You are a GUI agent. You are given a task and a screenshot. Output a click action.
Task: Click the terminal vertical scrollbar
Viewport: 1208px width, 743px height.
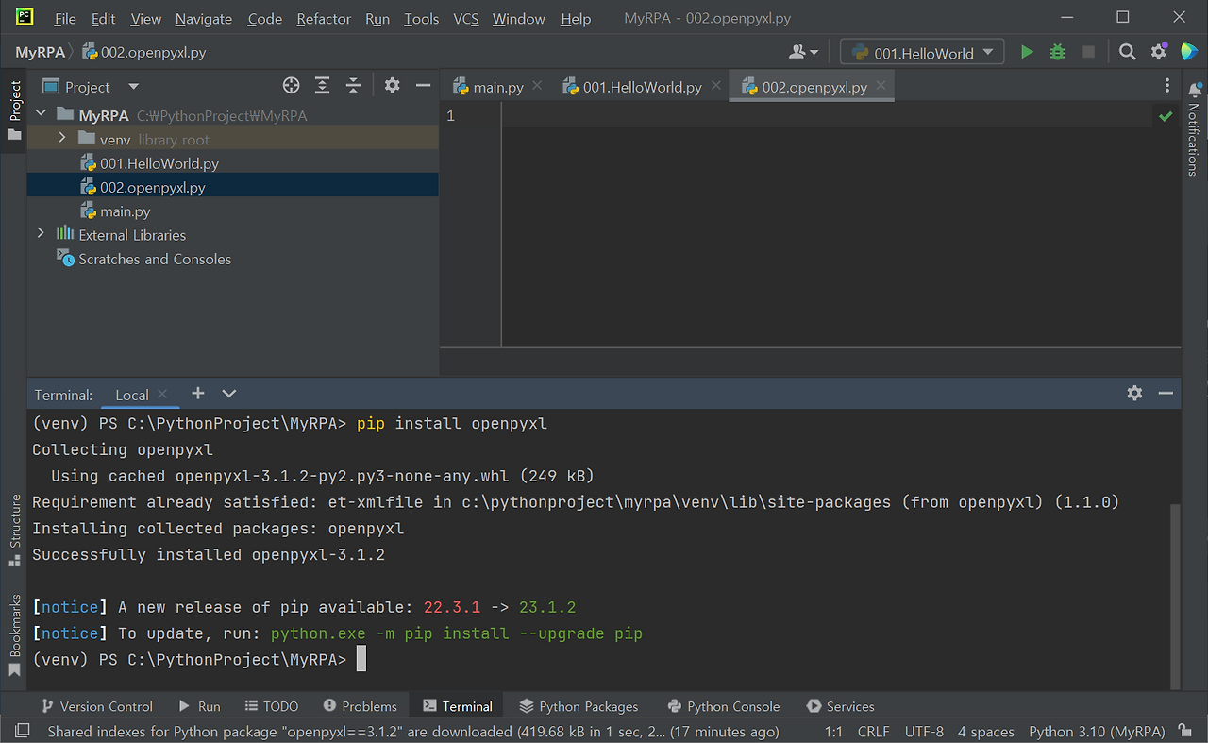[x=1175, y=595]
